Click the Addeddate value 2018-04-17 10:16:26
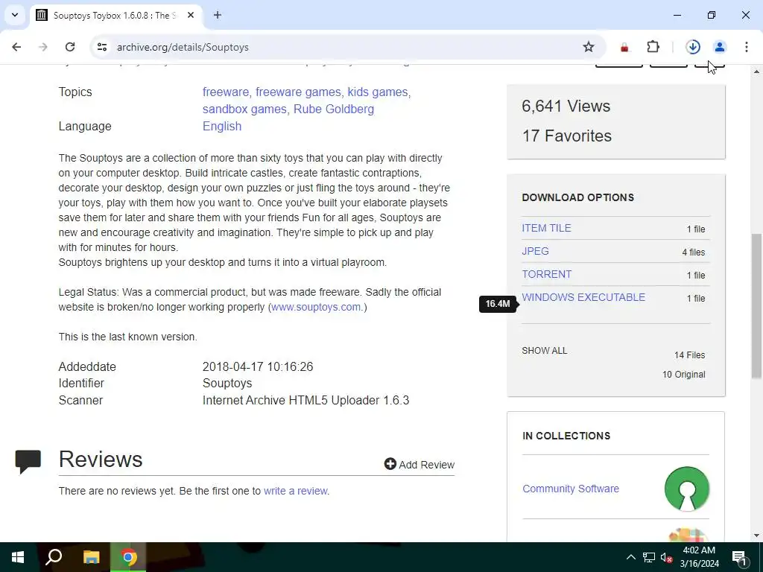The height and width of the screenshot is (572, 763). click(x=258, y=366)
